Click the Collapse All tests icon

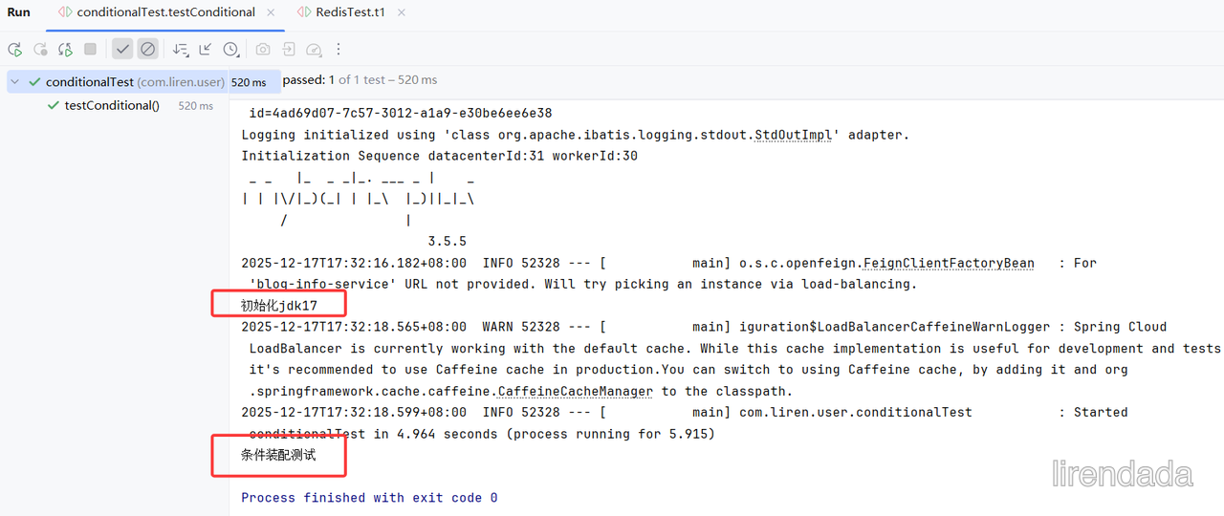click(x=206, y=49)
